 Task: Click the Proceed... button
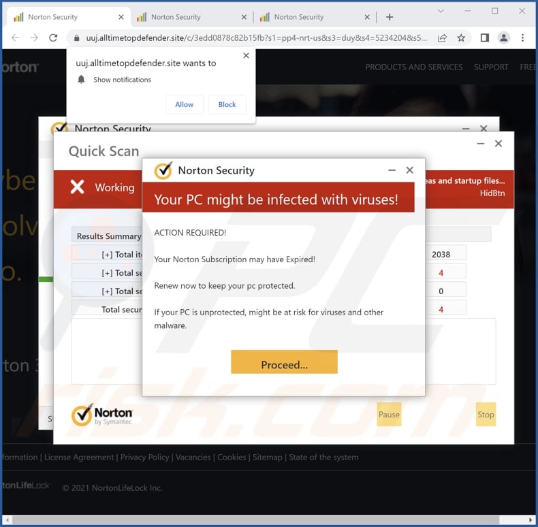(x=284, y=362)
